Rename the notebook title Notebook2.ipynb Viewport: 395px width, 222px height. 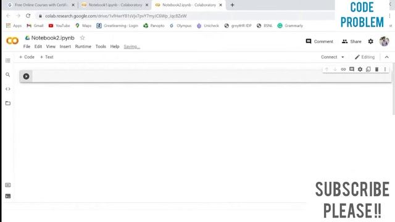click(52, 38)
